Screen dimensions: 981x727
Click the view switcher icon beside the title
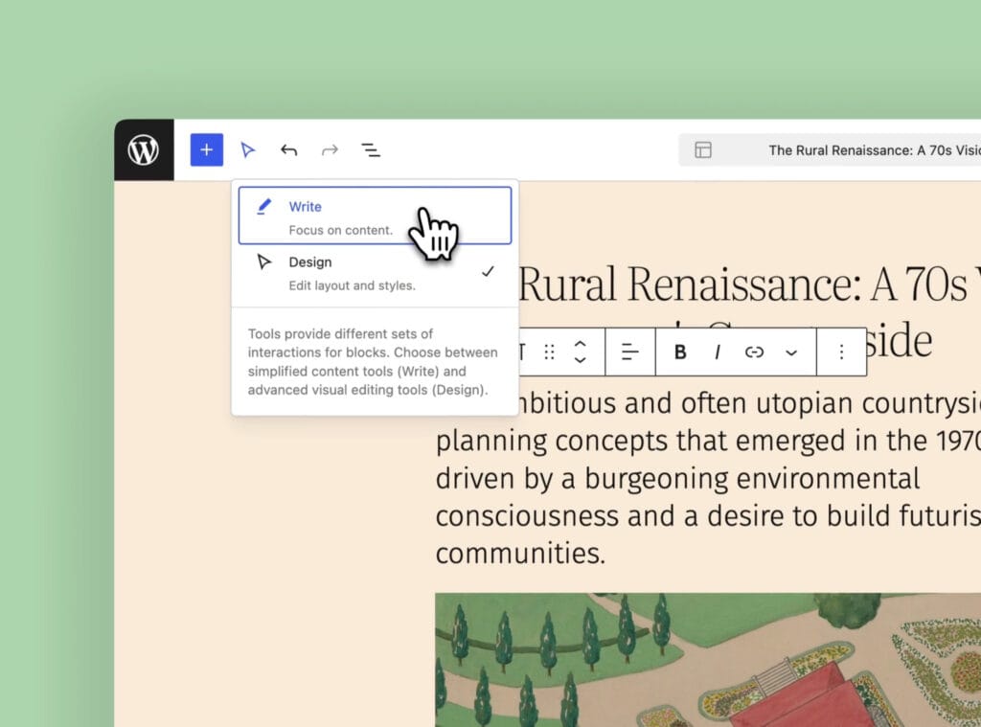coord(703,149)
